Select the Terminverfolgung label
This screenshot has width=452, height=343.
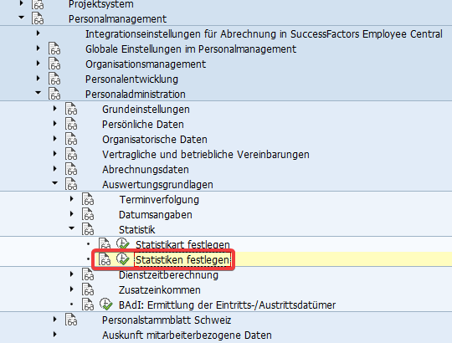tap(159, 200)
